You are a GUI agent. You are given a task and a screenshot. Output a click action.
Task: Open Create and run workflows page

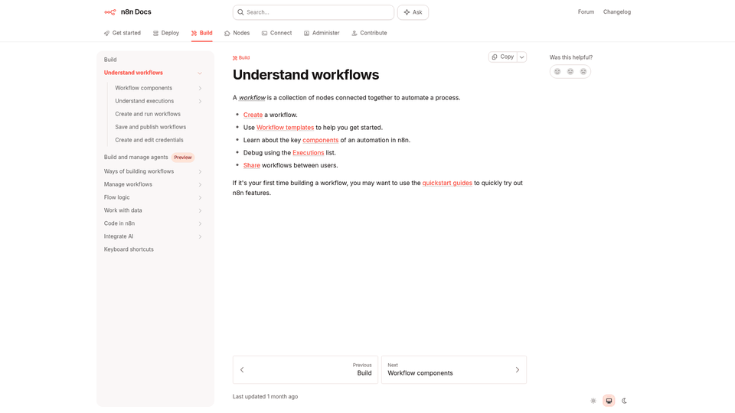[148, 114]
